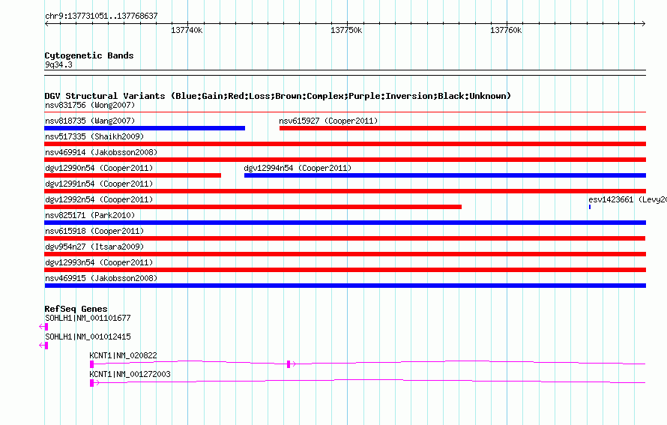Click the nsv615927 (Cooper2011) red loss bar
This screenshot has width=667, height=425.
pos(462,128)
